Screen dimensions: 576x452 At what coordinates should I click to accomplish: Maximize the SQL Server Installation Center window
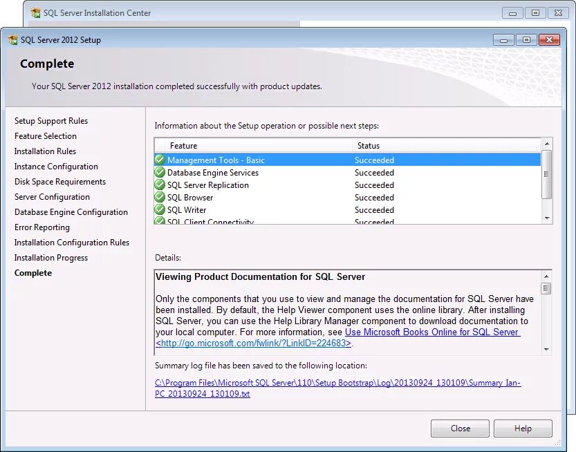coord(535,13)
